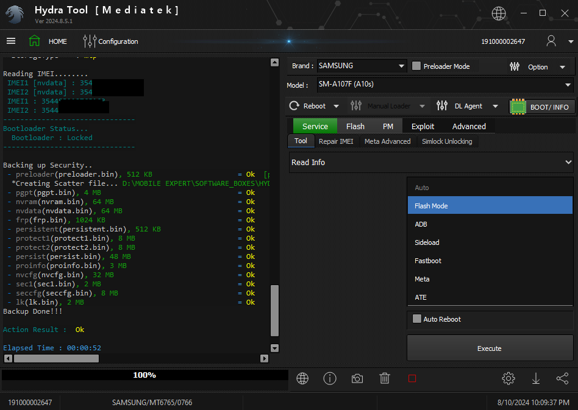
Task: Open the Simlock Unlocking sub-tab
Action: [x=447, y=141]
